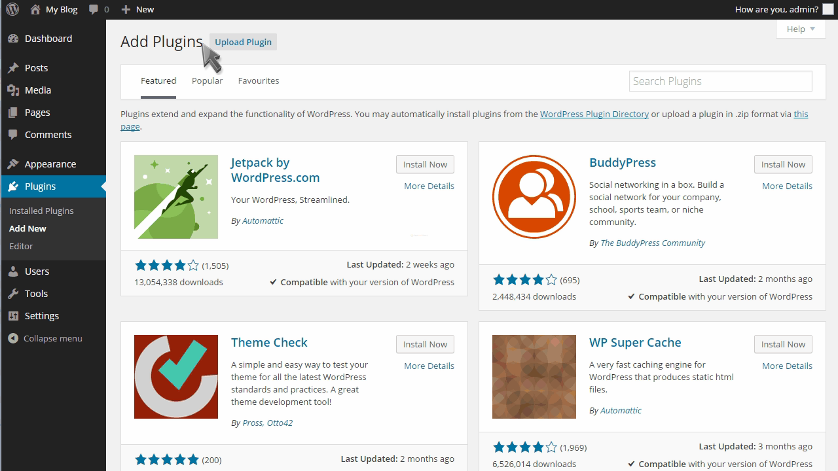Click the Pages icon in sidebar
The width and height of the screenshot is (838, 471).
click(13, 113)
